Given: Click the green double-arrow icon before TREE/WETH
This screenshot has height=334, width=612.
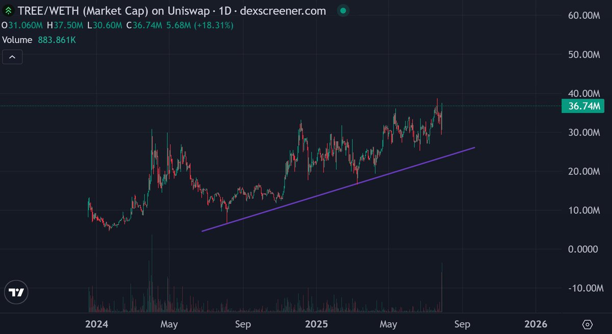Looking at the screenshot, I should tap(7, 10).
